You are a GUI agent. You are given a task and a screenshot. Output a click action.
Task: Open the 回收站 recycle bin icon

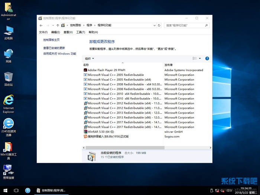coord(9,79)
